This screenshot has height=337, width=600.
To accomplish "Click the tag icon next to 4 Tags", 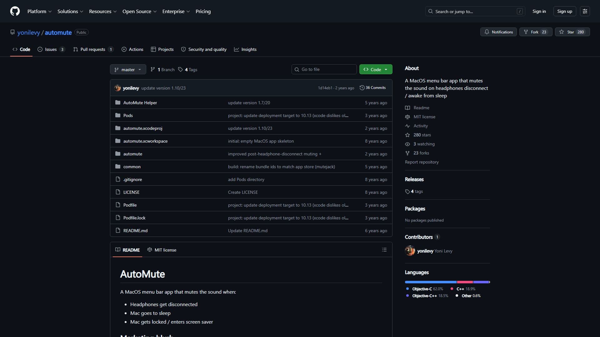I will point(180,69).
